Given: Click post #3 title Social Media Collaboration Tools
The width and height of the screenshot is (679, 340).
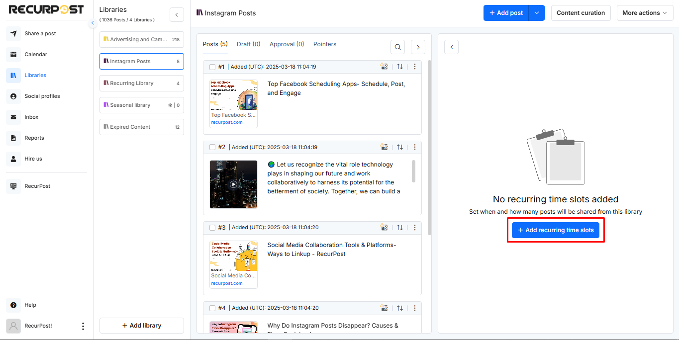Looking at the screenshot, I should (x=332, y=250).
